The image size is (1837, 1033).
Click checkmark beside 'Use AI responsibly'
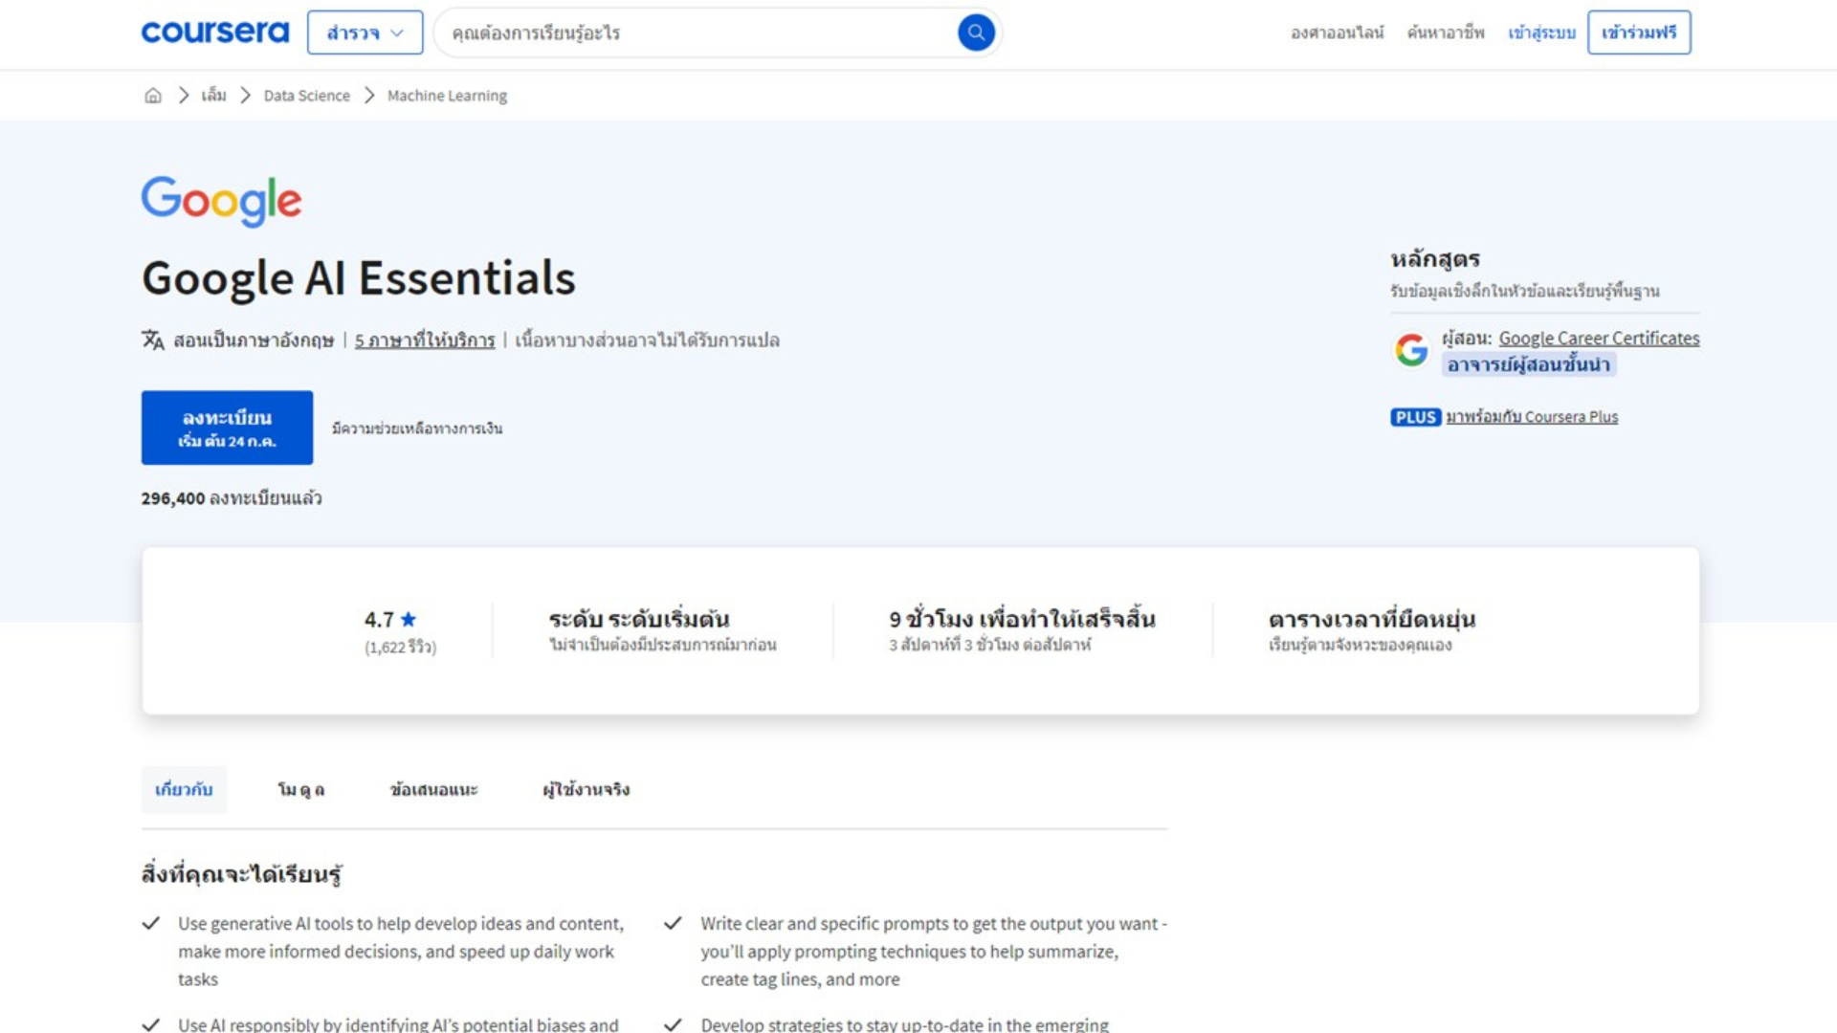click(x=151, y=1024)
